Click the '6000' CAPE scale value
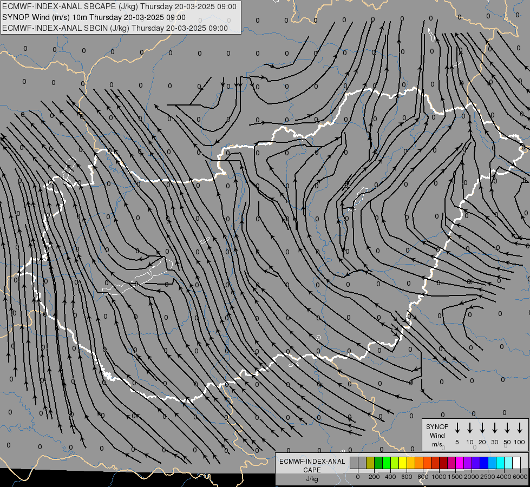530x487 pixels. click(x=520, y=477)
